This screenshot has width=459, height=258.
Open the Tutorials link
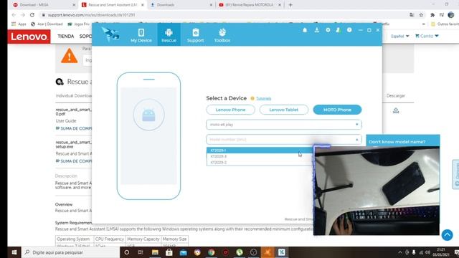click(263, 99)
